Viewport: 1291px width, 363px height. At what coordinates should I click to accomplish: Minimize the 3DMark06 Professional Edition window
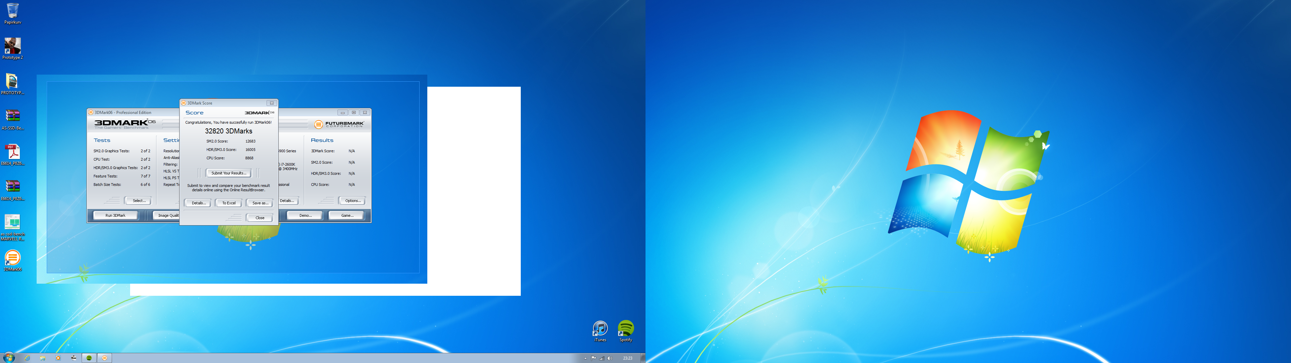tap(342, 112)
